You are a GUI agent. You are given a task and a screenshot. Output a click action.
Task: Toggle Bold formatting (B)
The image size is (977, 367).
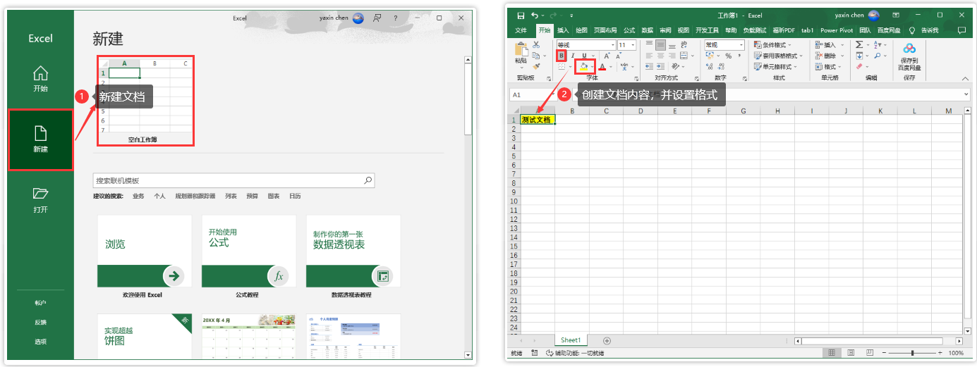562,56
